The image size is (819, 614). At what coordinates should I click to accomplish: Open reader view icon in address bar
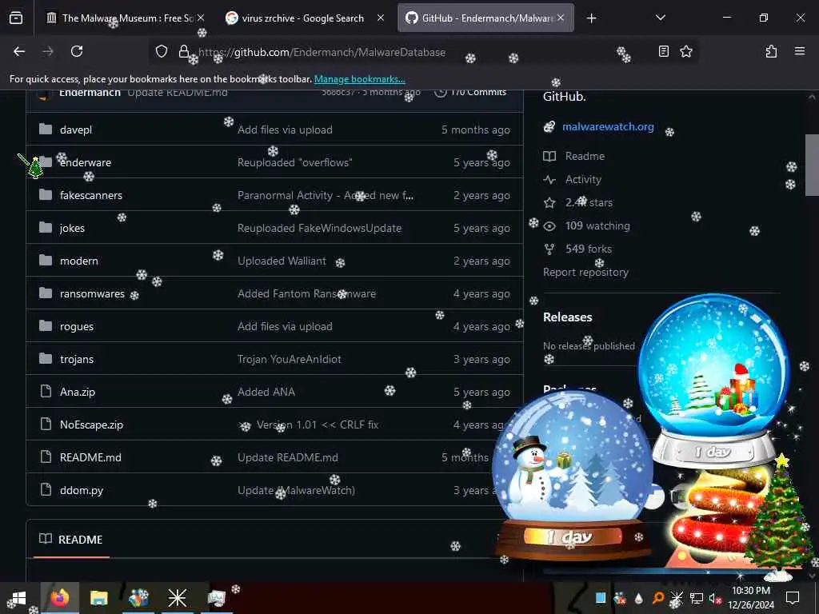(x=663, y=51)
